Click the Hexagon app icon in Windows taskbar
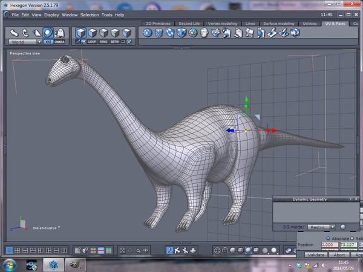The width and height of the screenshot is (363, 272). pyautogui.click(x=53, y=264)
